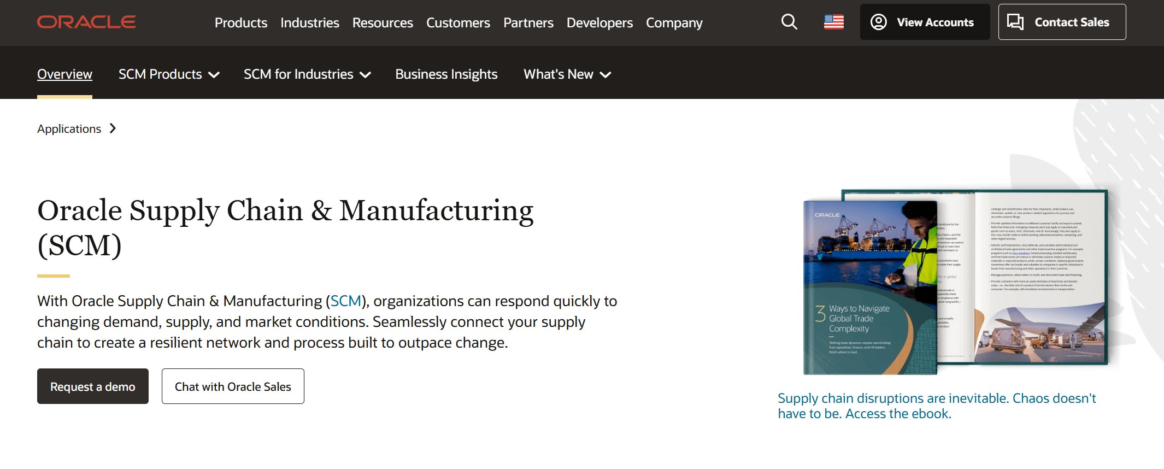Open the SCM link in the paragraph
1164x469 pixels.
346,301
